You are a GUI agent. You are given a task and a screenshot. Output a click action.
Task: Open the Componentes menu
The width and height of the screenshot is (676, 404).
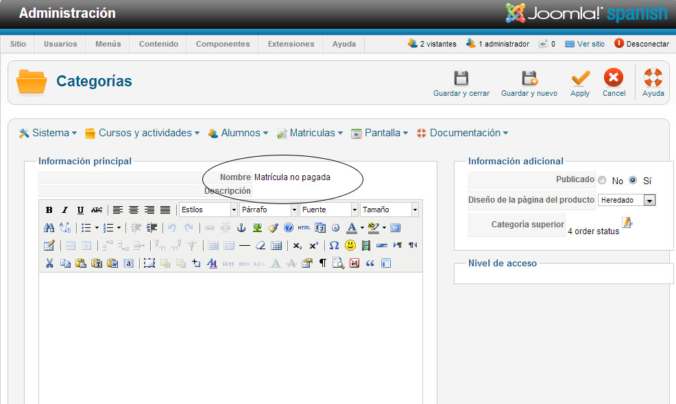tap(223, 44)
